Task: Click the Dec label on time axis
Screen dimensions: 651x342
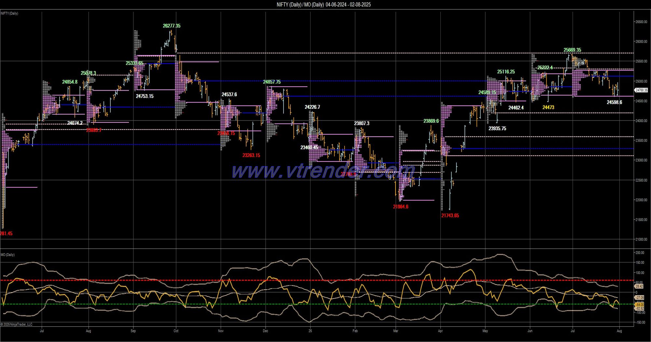Action: [x=266, y=331]
